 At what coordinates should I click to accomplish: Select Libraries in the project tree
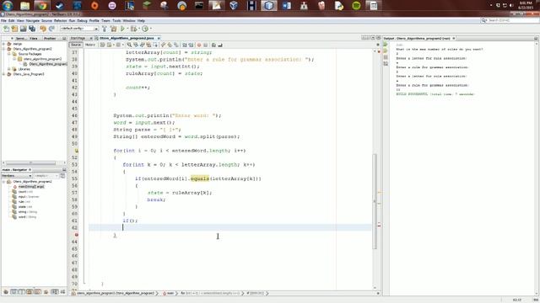24,69
